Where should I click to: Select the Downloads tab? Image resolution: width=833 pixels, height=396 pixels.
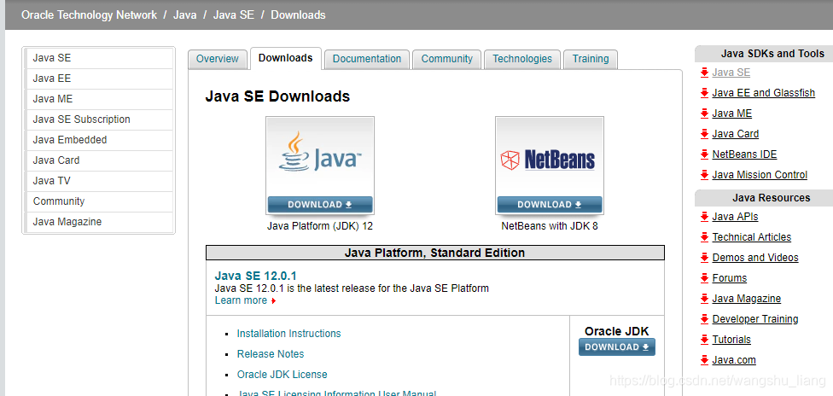285,58
